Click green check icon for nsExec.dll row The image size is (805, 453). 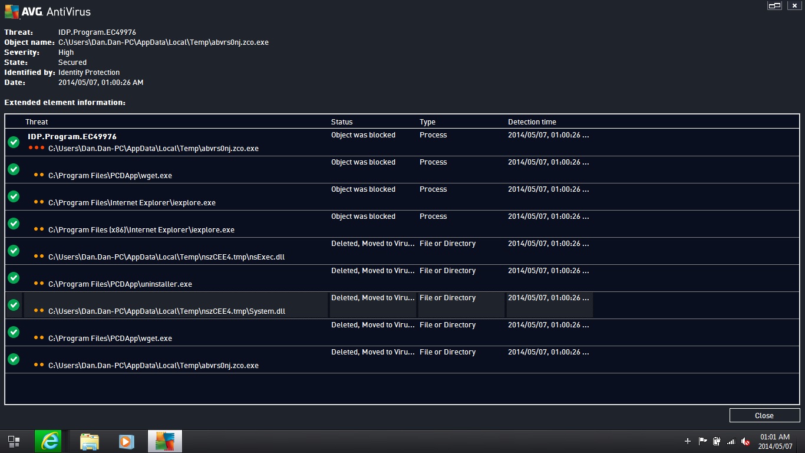[14, 251]
